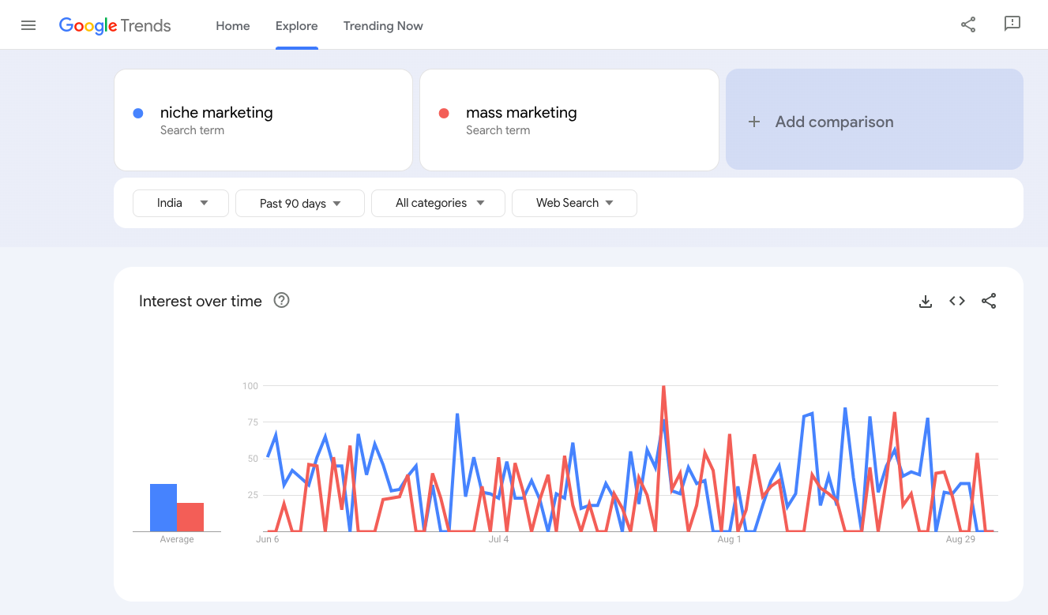Share the Interest over time chart
This screenshot has height=615, width=1048.
(x=989, y=301)
